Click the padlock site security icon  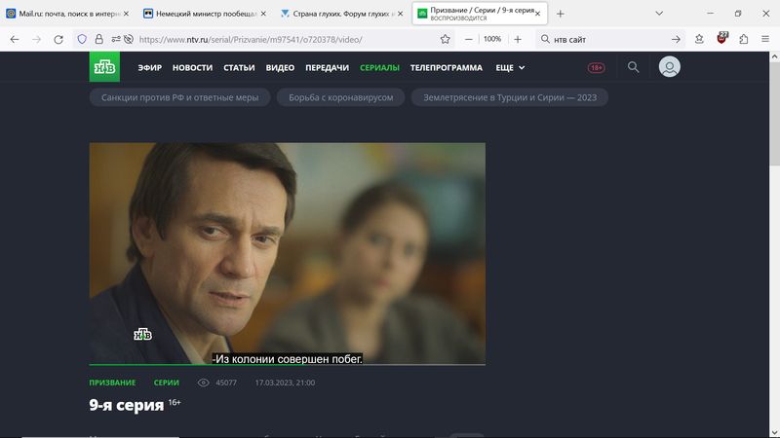coord(99,39)
